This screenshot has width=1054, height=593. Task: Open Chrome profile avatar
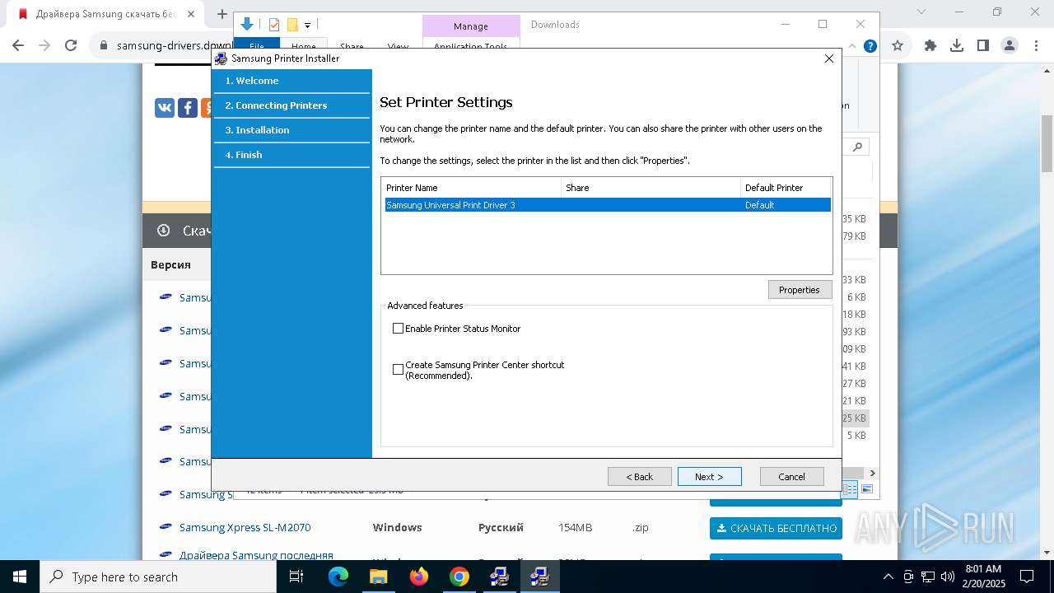(1010, 45)
